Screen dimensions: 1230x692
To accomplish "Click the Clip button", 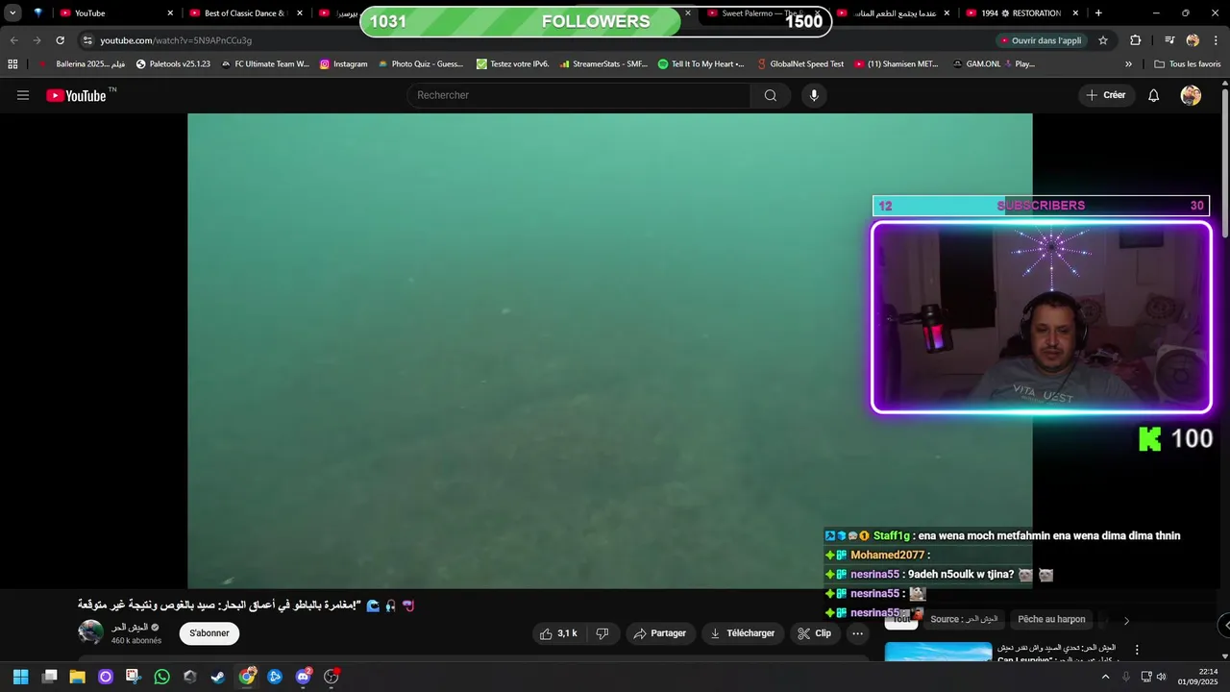I will click(815, 633).
